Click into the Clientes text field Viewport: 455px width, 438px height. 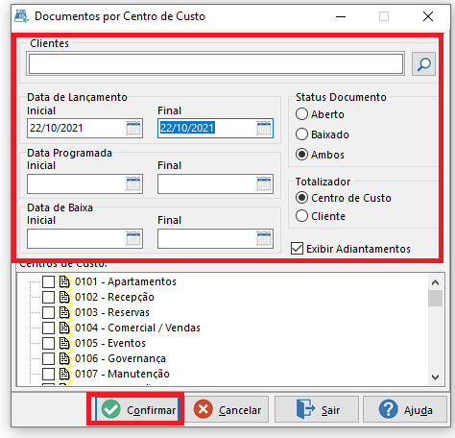(216, 63)
